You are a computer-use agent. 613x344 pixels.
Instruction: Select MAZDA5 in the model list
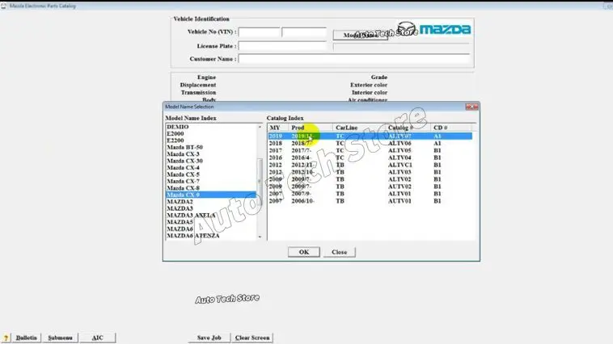pyautogui.click(x=180, y=222)
